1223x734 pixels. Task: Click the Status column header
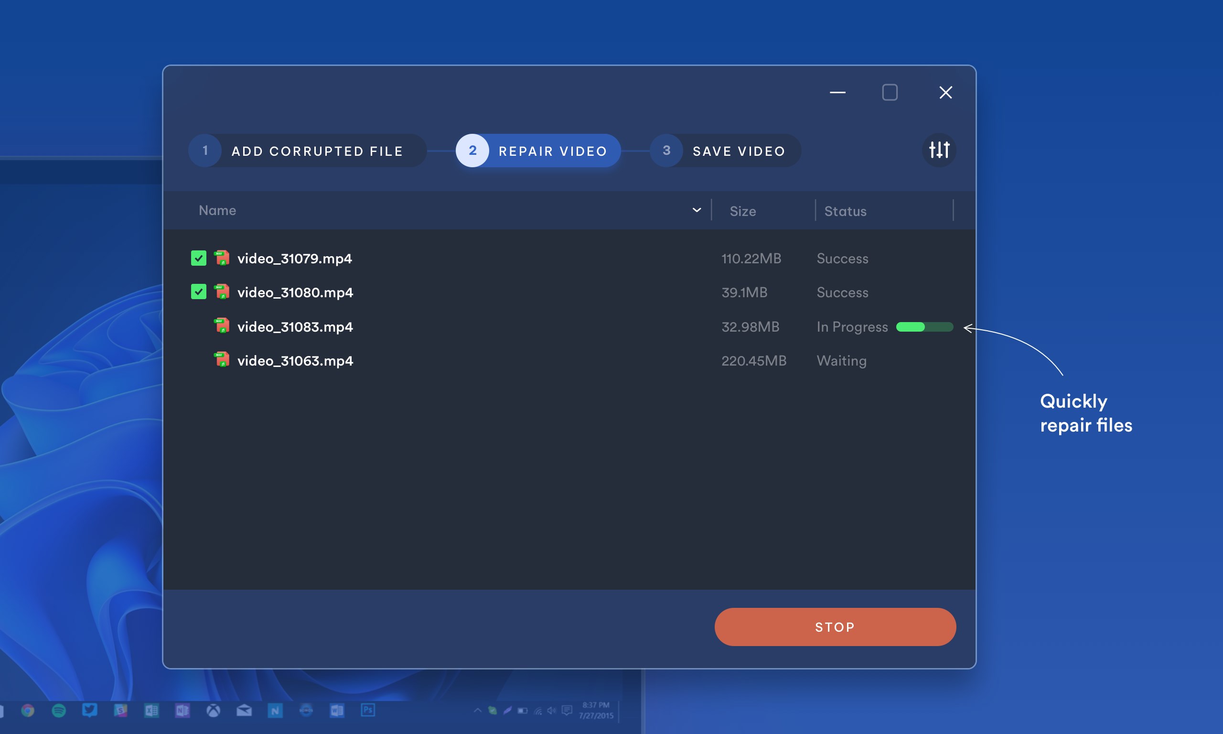click(x=845, y=211)
